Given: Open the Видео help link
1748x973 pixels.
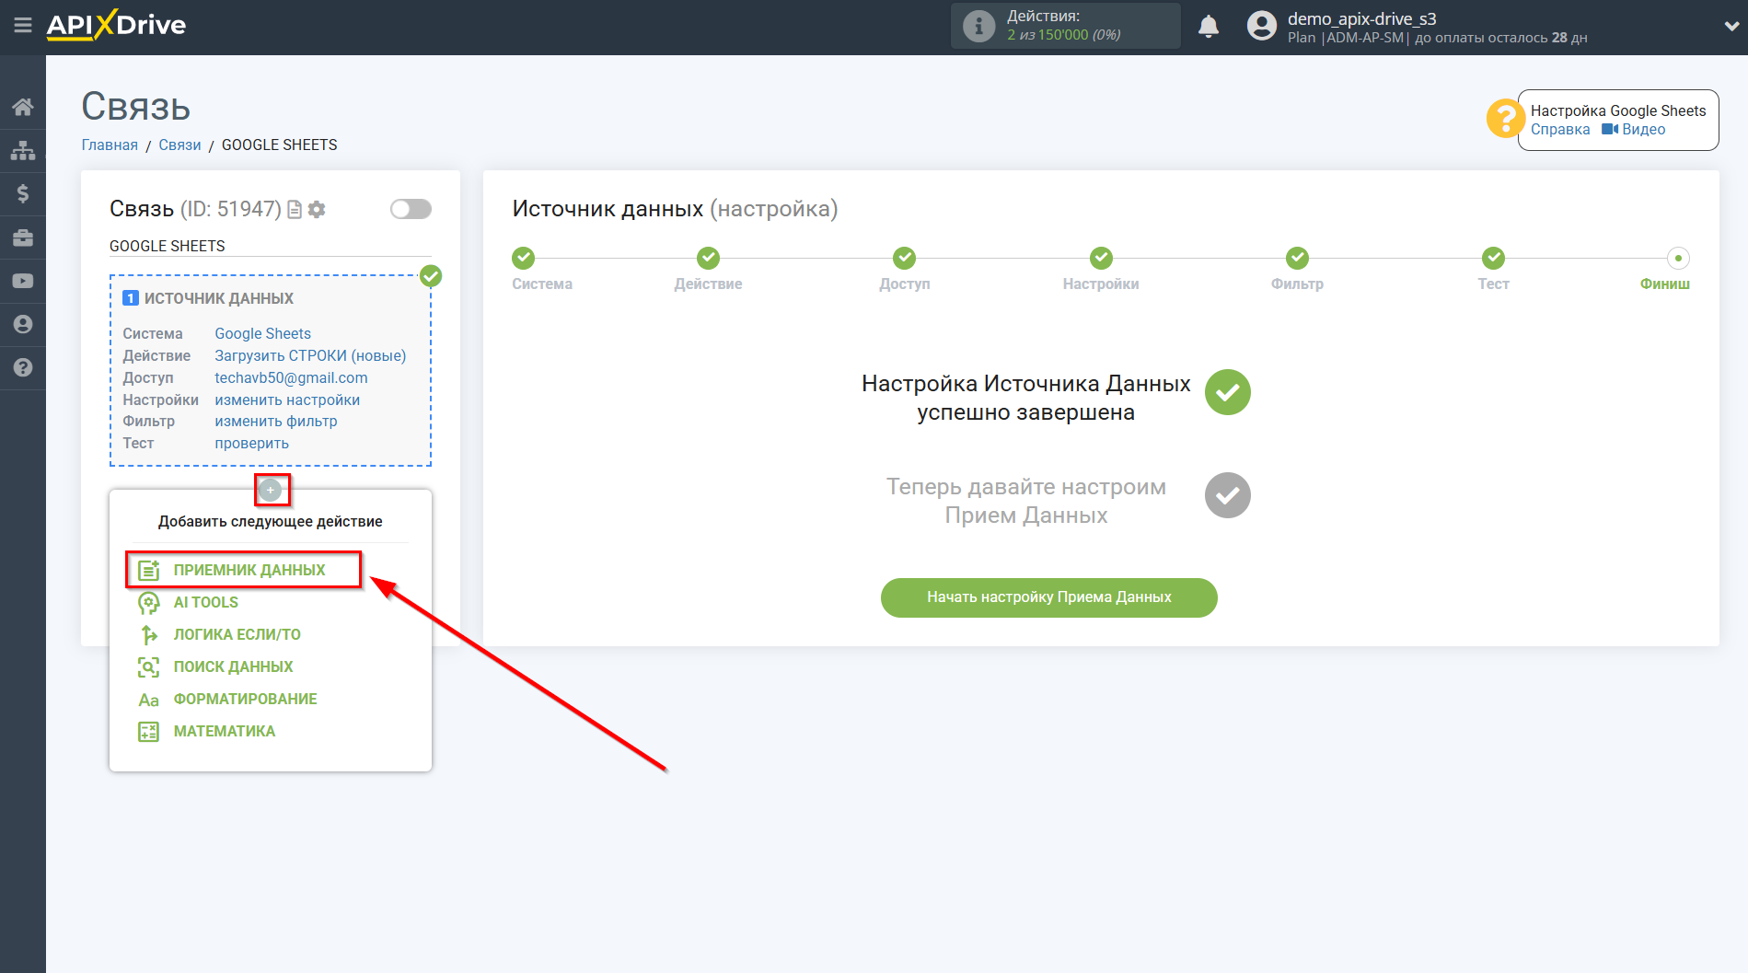Looking at the screenshot, I should pyautogui.click(x=1634, y=129).
